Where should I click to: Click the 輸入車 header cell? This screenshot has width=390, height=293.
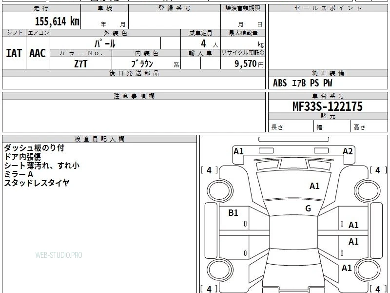coord(200,53)
